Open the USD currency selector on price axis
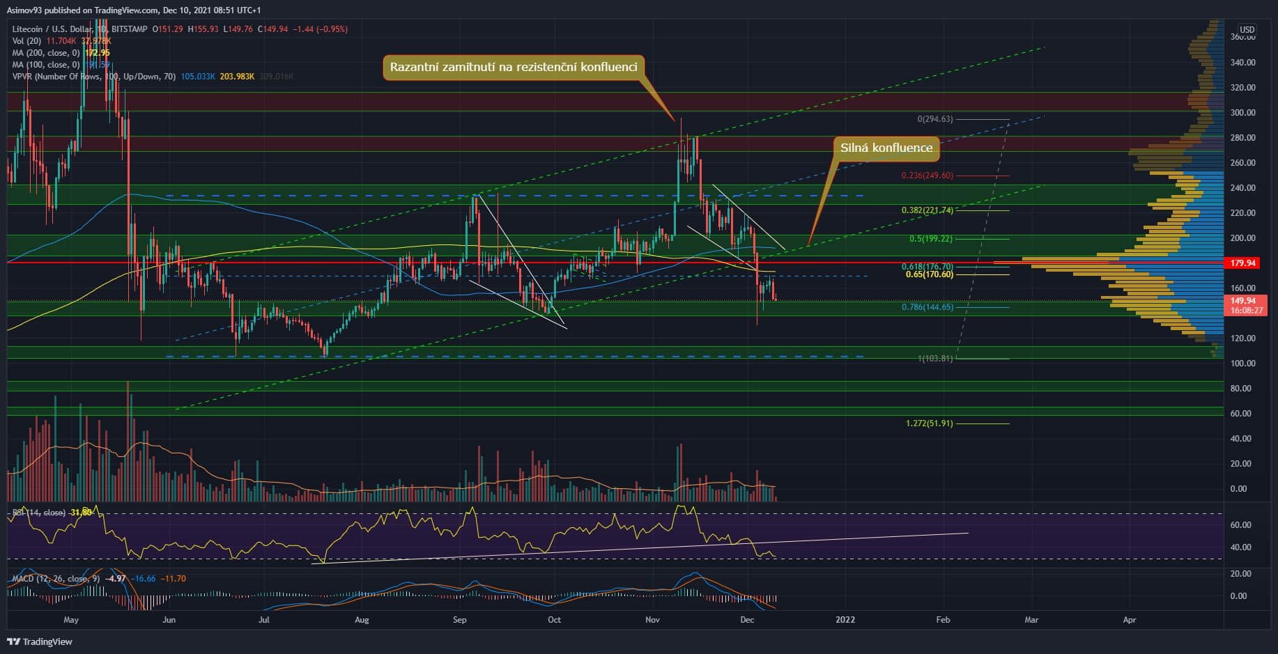The height and width of the screenshot is (654, 1278). [1246, 29]
